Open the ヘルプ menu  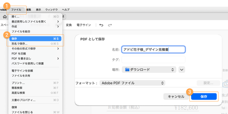(x=66, y=10)
